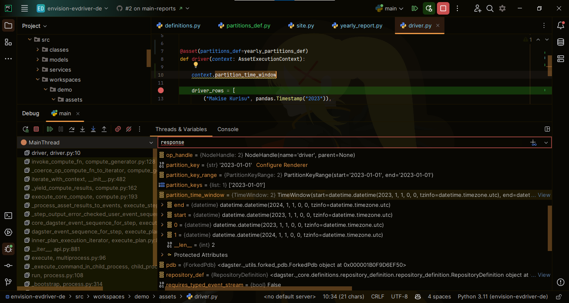The image size is (569, 303).
Task: Select Threads & Variables tab
Action: (181, 129)
